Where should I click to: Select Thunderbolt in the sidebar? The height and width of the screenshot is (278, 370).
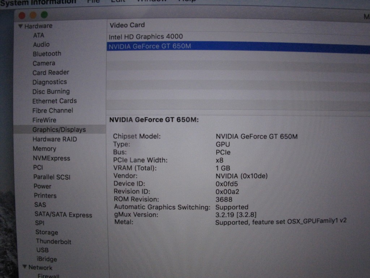tap(53, 241)
